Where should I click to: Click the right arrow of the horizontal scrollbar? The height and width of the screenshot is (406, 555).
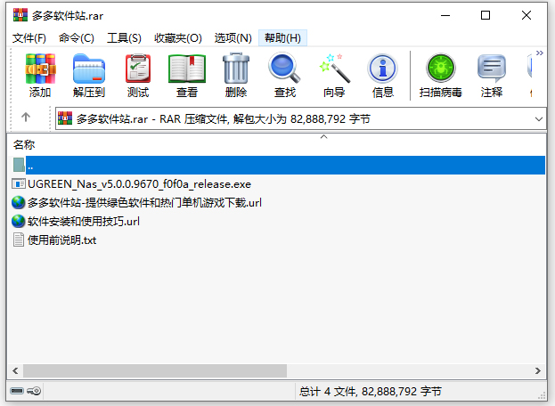click(x=538, y=370)
